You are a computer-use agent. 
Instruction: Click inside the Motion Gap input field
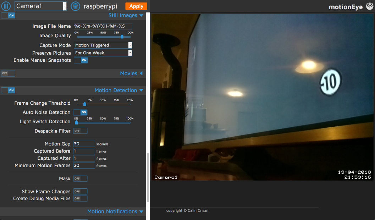click(x=84, y=144)
